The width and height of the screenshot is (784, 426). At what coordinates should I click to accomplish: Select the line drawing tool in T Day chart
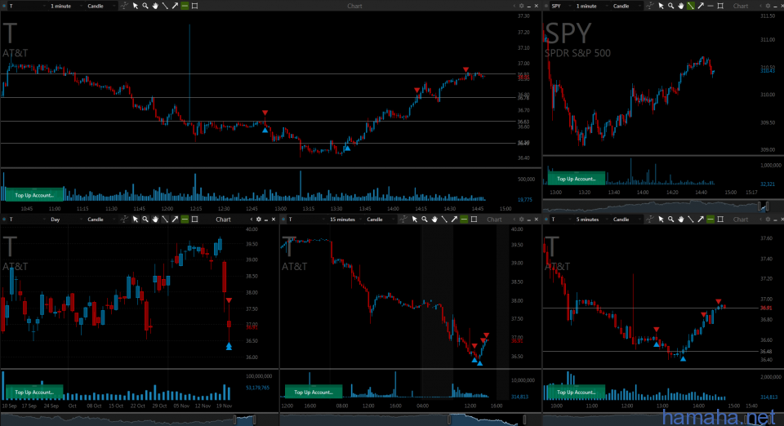(165, 220)
